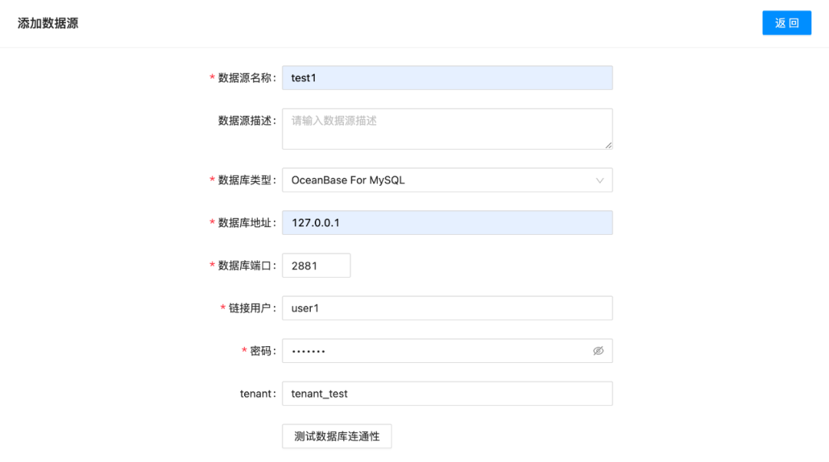Click the 测试数据库连通性 button
This screenshot has width=829, height=462.
click(337, 436)
